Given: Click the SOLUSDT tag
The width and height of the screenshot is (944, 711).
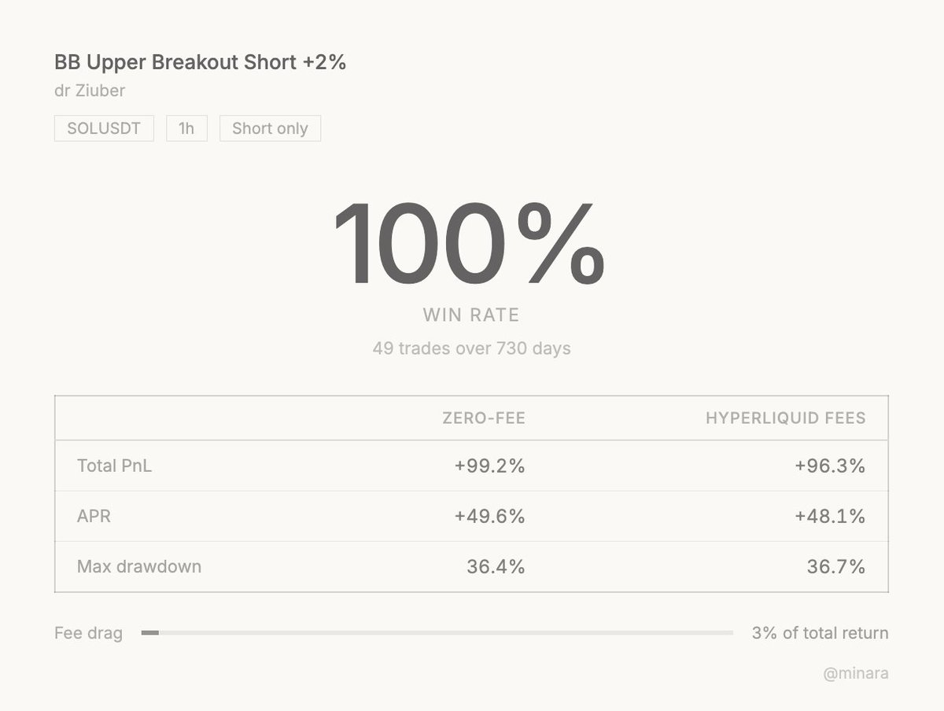Looking at the screenshot, I should 104,128.
